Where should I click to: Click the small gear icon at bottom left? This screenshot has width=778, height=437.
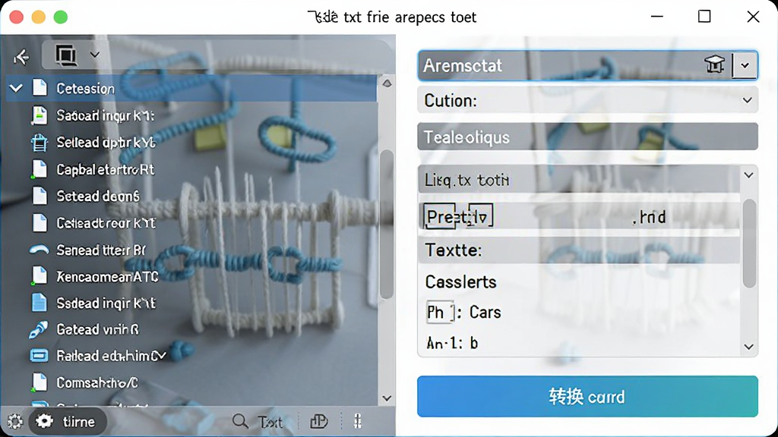15,422
